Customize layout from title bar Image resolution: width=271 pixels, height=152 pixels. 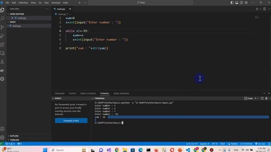pyautogui.click(x=246, y=3)
